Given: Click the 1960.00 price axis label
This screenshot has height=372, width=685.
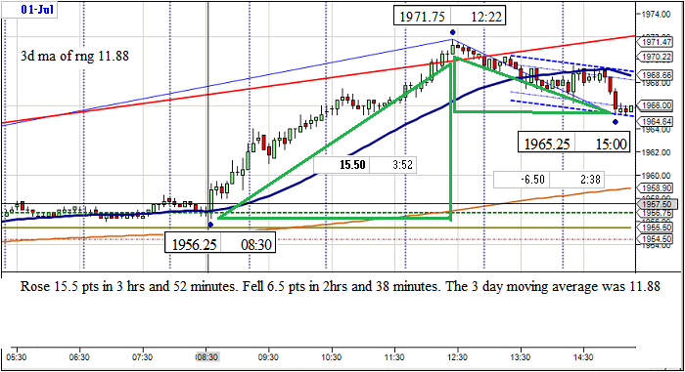Looking at the screenshot, I should point(656,176).
